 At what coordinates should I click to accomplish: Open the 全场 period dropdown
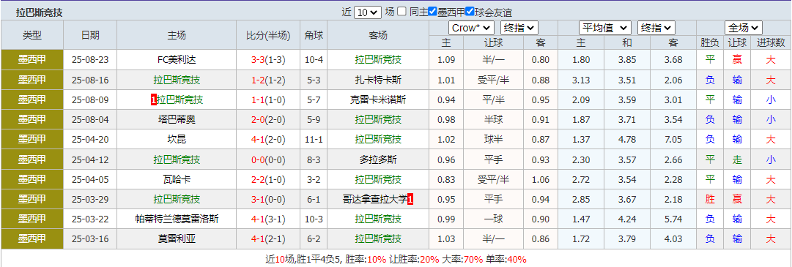(x=743, y=28)
